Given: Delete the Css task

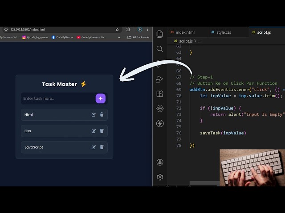Looking at the screenshot, I should click(x=102, y=131).
